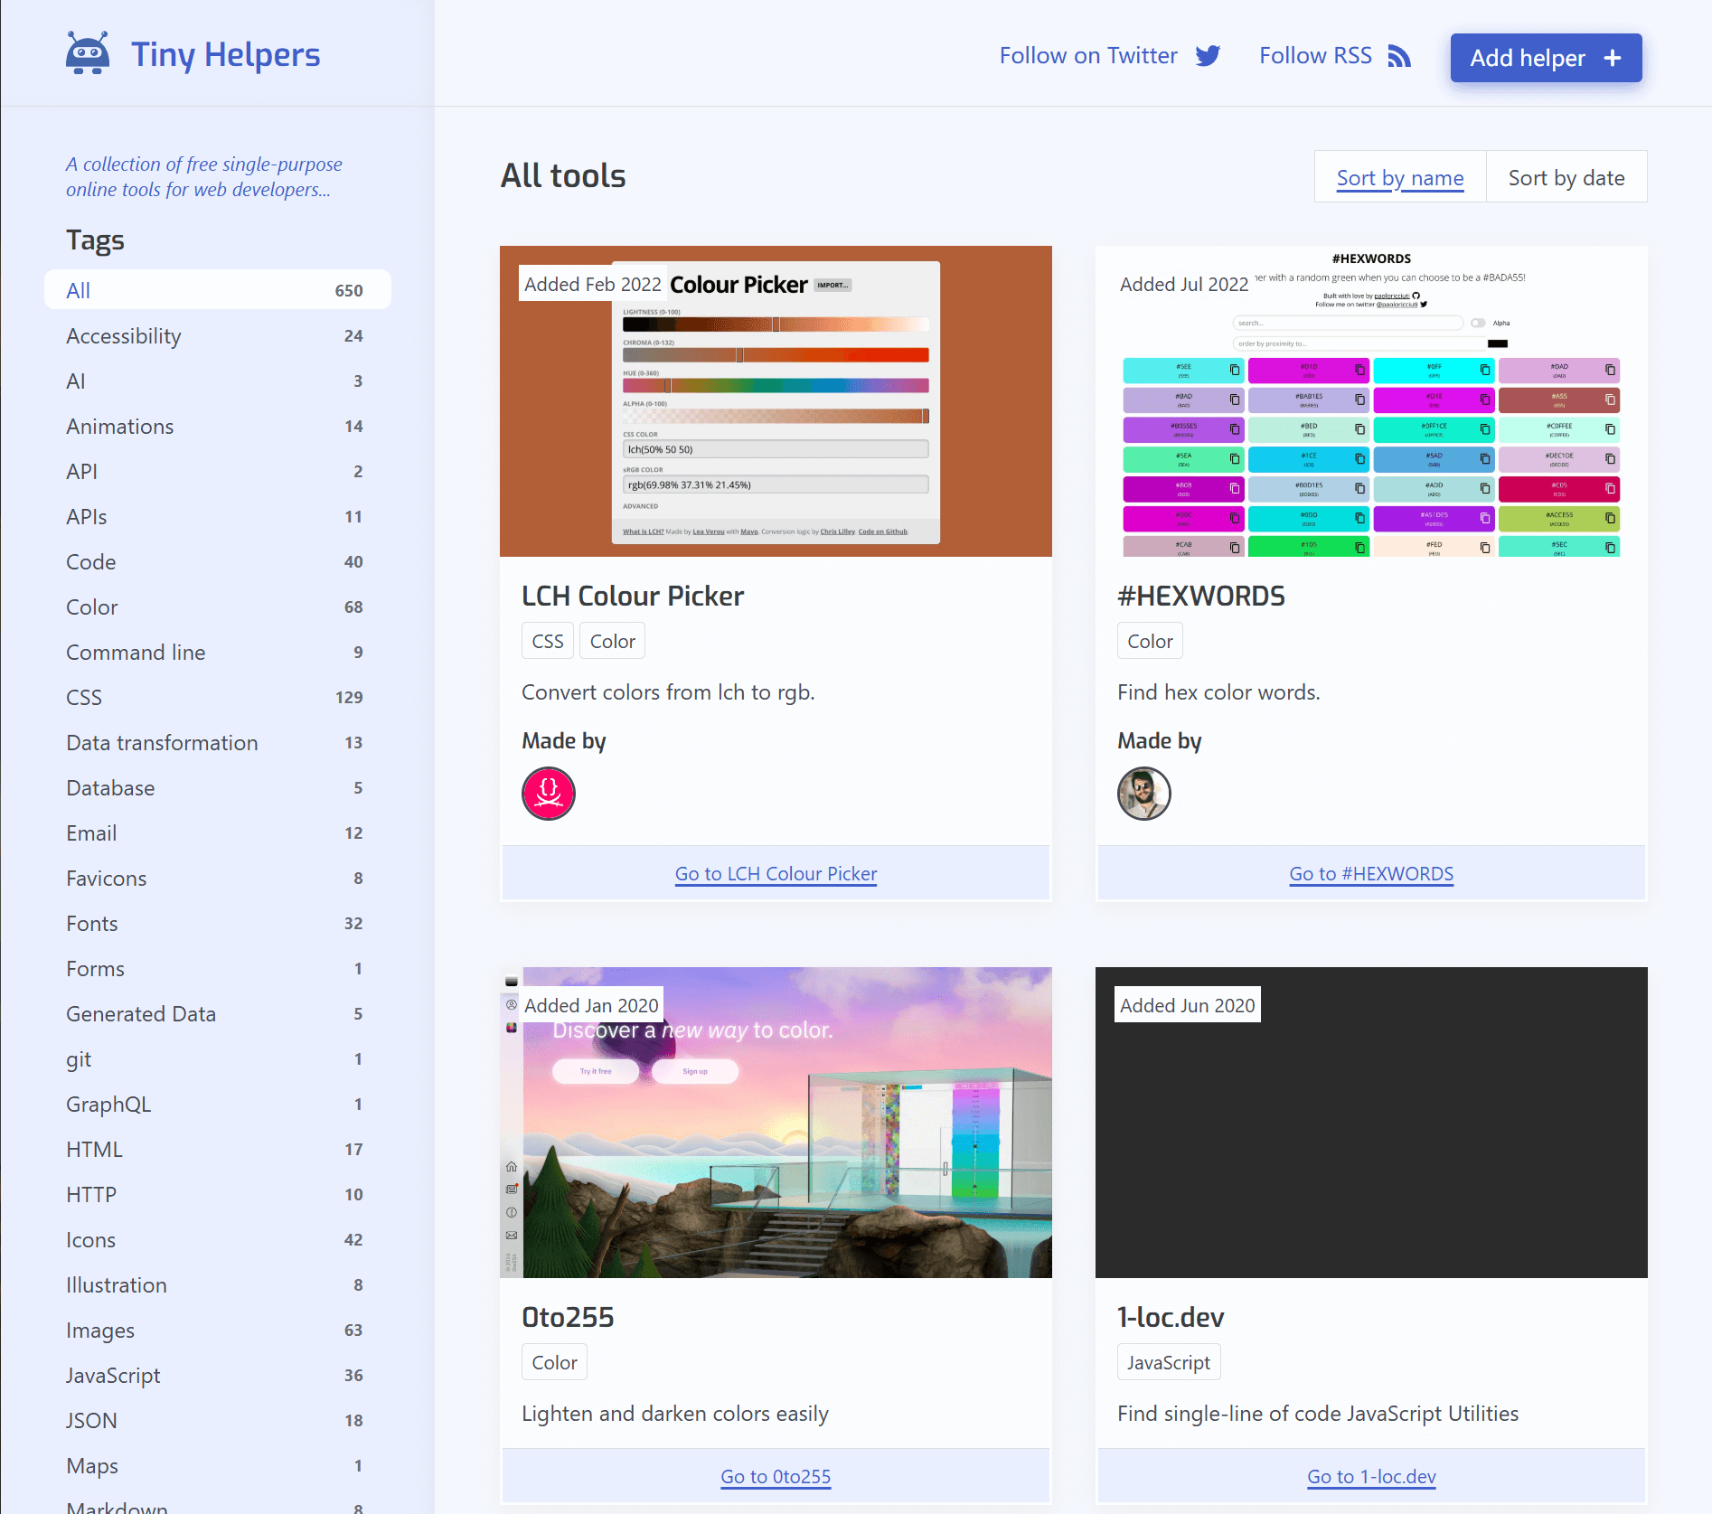
Task: Click the "Added Feb 2022" label
Action: [593, 284]
